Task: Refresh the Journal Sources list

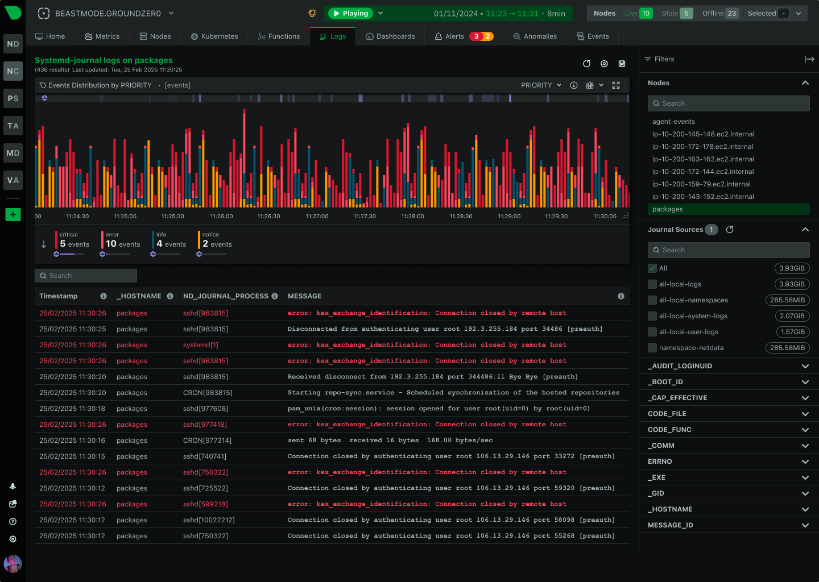Action: click(730, 229)
